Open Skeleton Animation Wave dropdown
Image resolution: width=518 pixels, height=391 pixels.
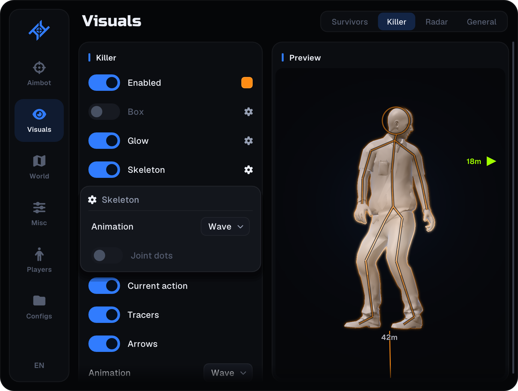click(x=225, y=226)
